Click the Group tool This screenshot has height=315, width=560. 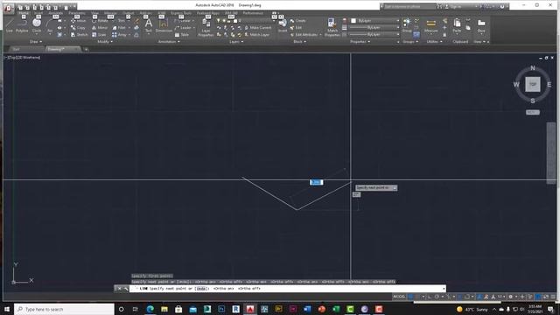point(406,25)
